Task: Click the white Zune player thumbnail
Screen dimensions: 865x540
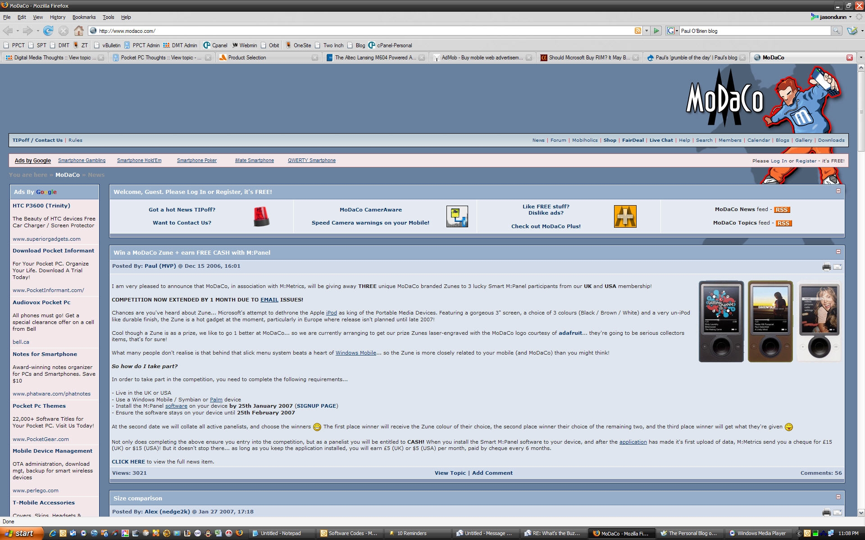Action: (x=819, y=321)
